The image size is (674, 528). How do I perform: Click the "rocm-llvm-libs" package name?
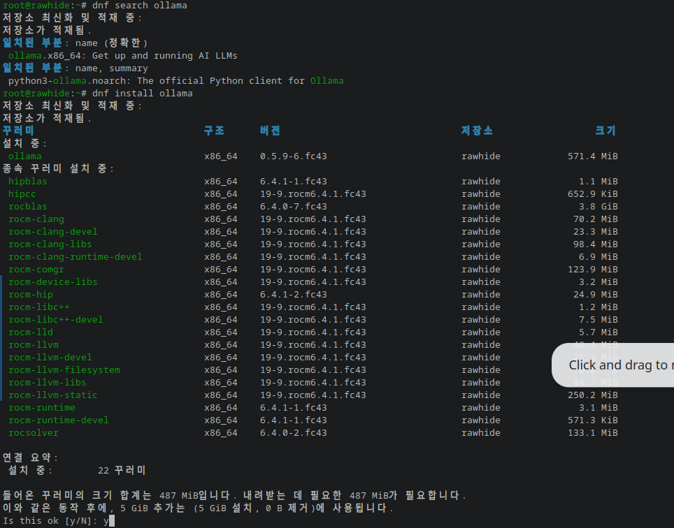[48, 383]
